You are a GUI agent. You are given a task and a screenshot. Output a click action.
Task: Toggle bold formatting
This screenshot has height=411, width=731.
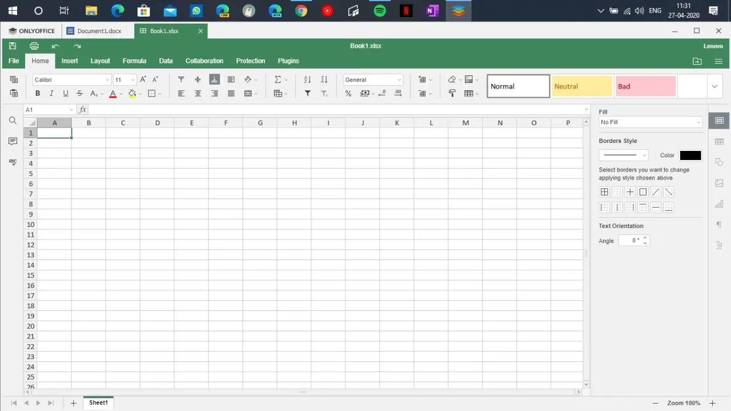37,93
